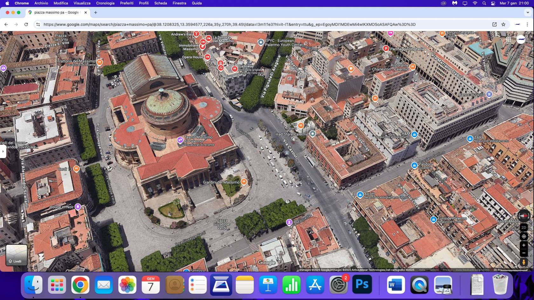This screenshot has width=534, height=300.
Task: Click the Invia feedback sul prodotto link
Action: point(473,270)
